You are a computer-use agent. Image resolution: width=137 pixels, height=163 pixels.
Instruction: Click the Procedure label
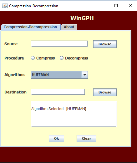pos(14,58)
